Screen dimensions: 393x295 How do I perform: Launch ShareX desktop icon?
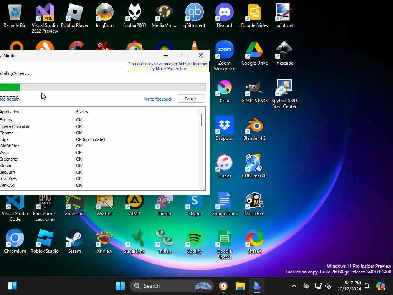254,241
